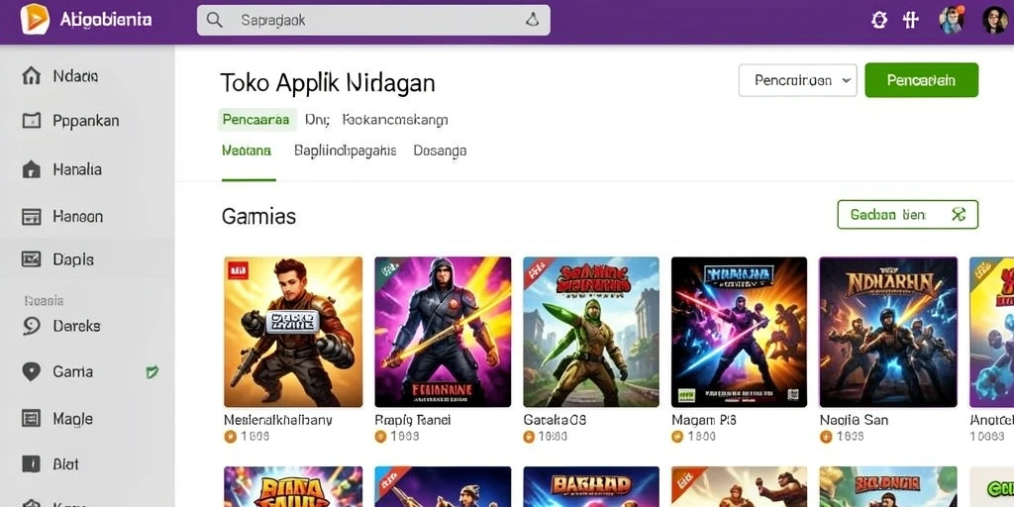Switch to the Neatana tab
Viewport: 1014px width, 507px height.
(x=247, y=151)
